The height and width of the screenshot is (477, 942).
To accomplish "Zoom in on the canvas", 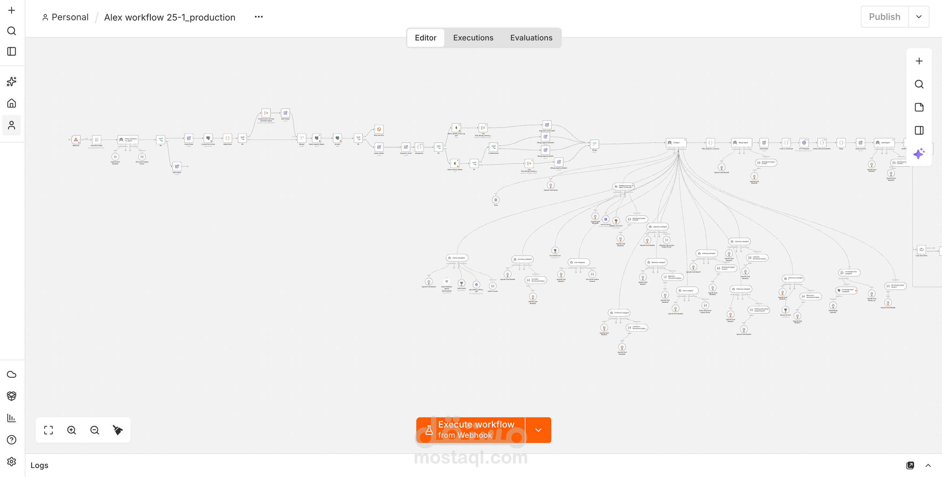I will coord(72,430).
